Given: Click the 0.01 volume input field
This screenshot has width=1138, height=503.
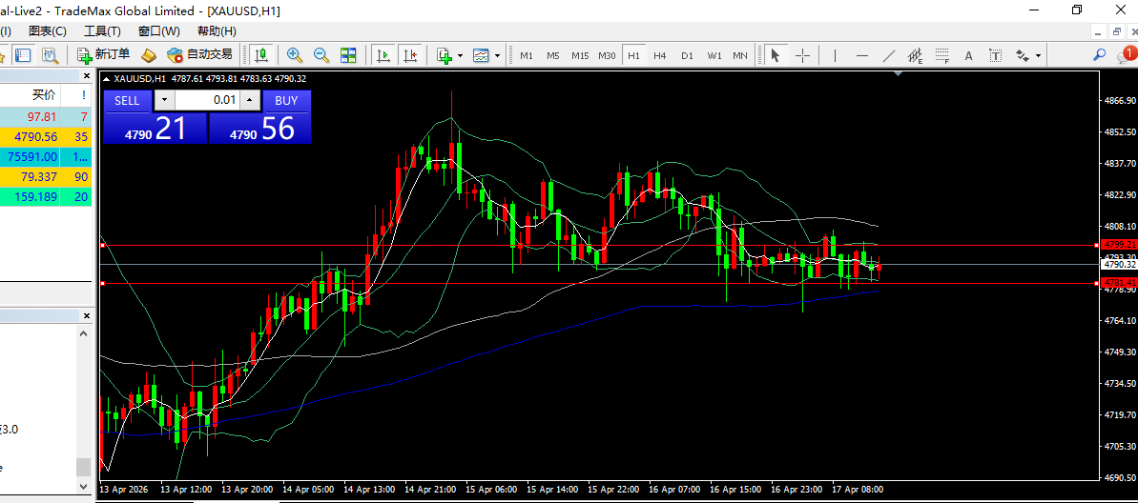Looking at the screenshot, I should (207, 101).
